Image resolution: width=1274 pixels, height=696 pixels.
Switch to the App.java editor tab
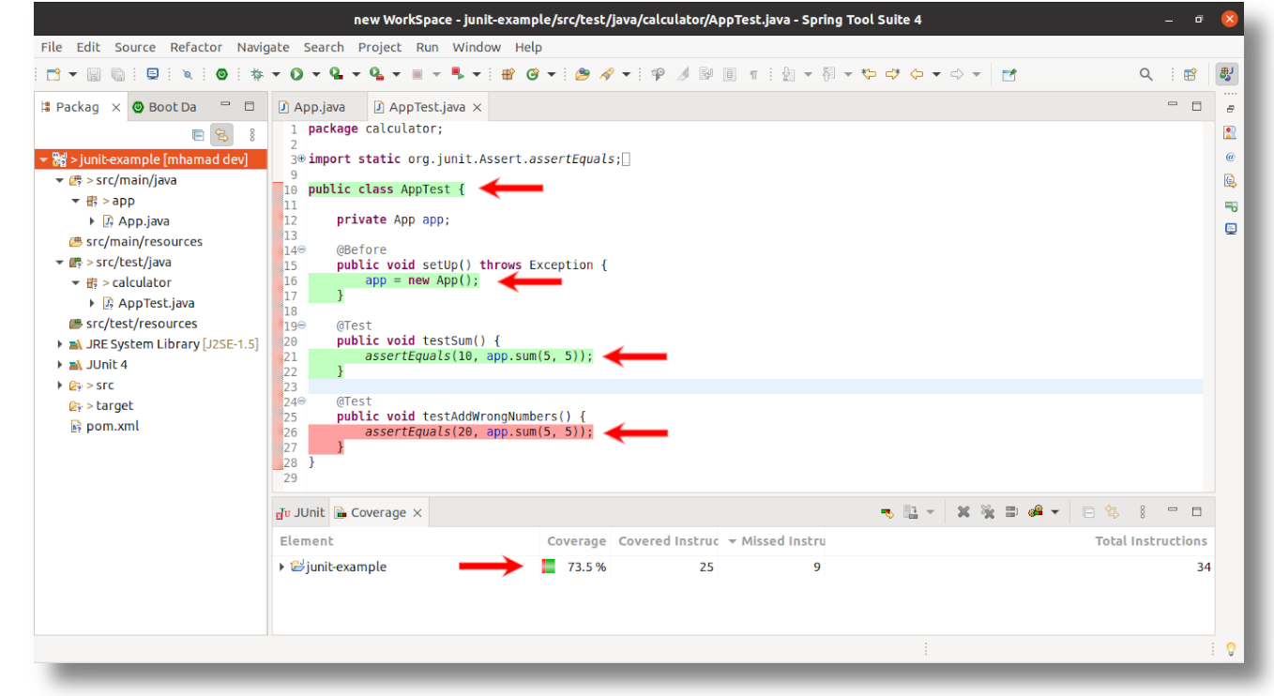click(312, 107)
